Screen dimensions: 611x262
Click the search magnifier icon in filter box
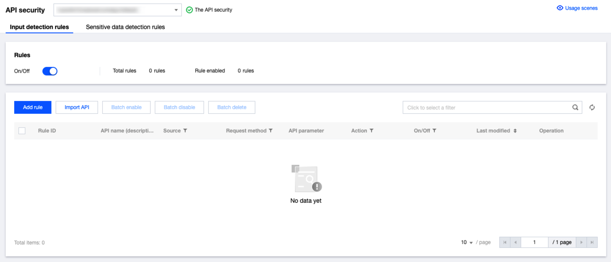coord(575,107)
